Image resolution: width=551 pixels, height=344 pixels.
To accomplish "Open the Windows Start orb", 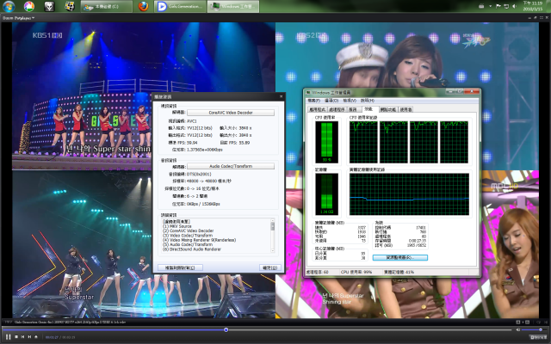I will [x=9, y=6].
